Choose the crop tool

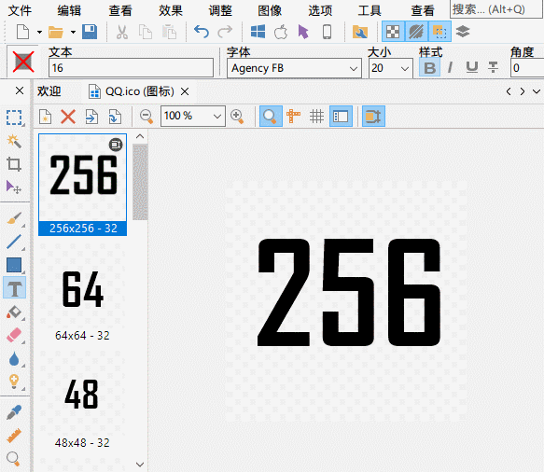click(x=14, y=164)
